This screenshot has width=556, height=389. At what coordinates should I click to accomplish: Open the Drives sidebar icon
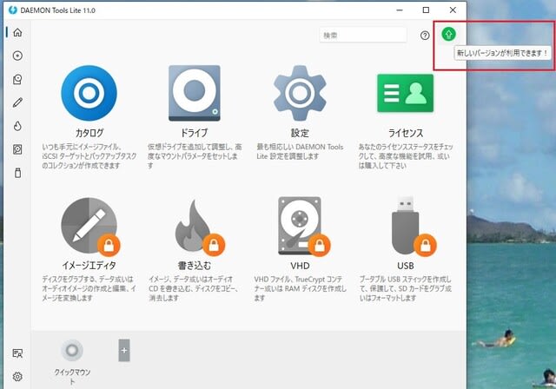tap(17, 79)
